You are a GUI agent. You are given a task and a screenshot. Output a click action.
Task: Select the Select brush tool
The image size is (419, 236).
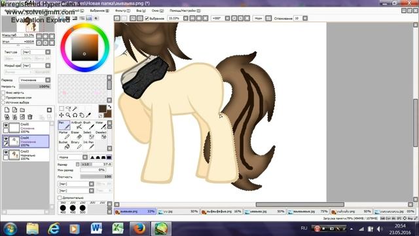[x=88, y=136]
